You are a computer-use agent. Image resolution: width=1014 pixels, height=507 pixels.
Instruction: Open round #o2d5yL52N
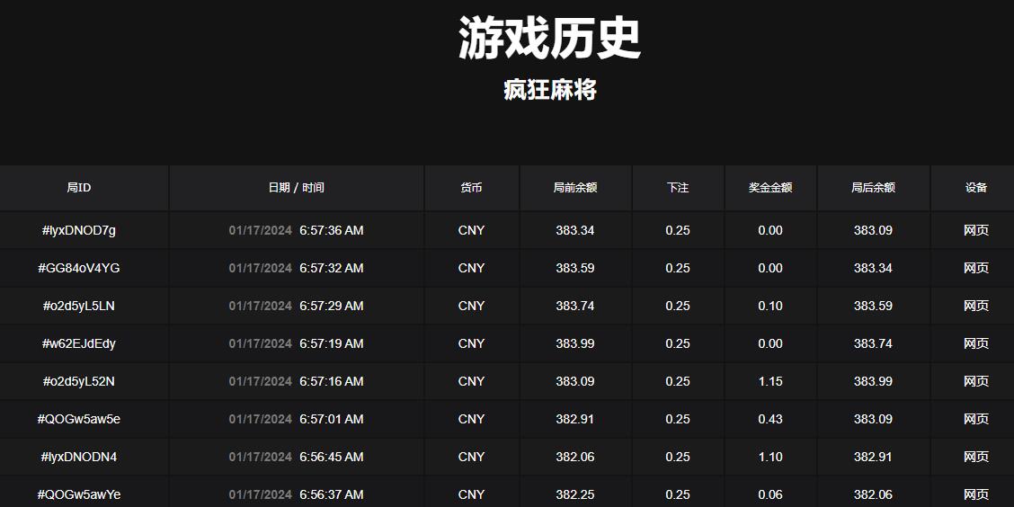pos(79,381)
